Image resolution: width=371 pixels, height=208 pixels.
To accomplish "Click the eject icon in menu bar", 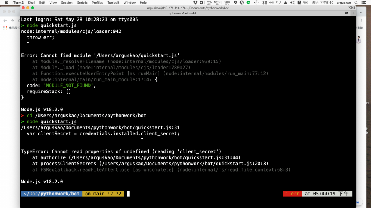I will point(285,3).
